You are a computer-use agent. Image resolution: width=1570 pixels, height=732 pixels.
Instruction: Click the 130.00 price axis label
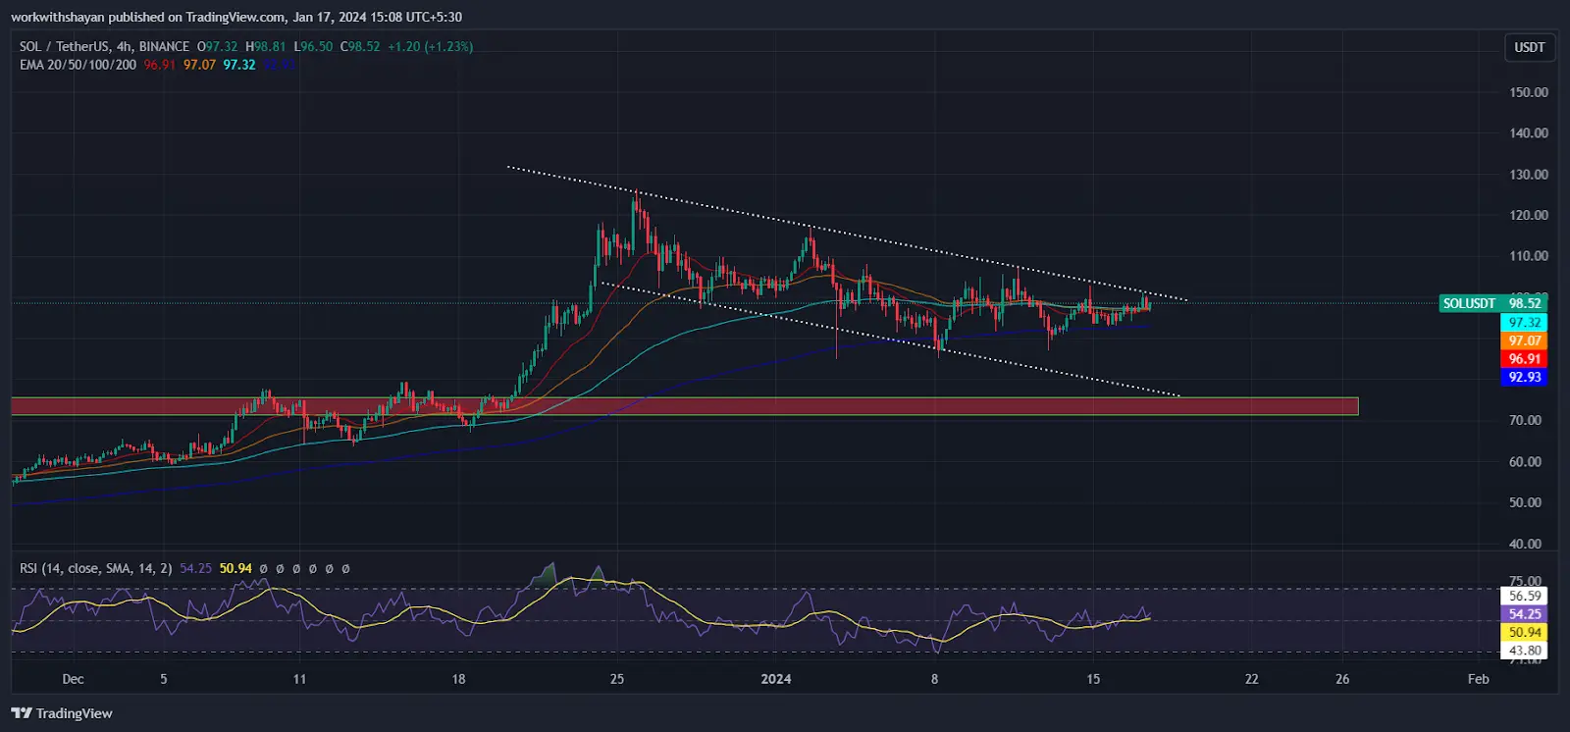pos(1529,175)
